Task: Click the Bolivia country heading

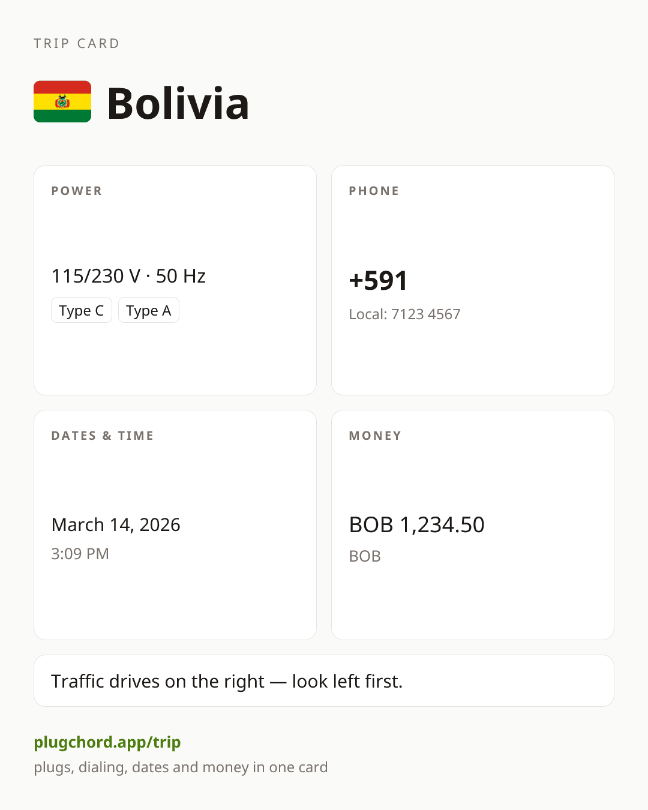Action: point(178,103)
